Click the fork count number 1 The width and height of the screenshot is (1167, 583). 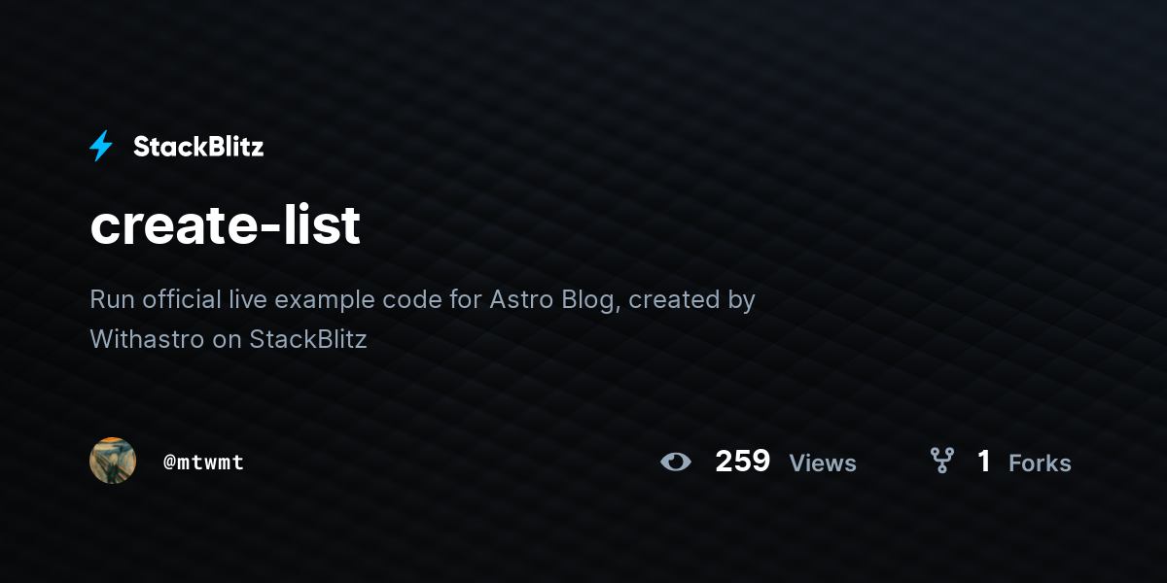[984, 461]
